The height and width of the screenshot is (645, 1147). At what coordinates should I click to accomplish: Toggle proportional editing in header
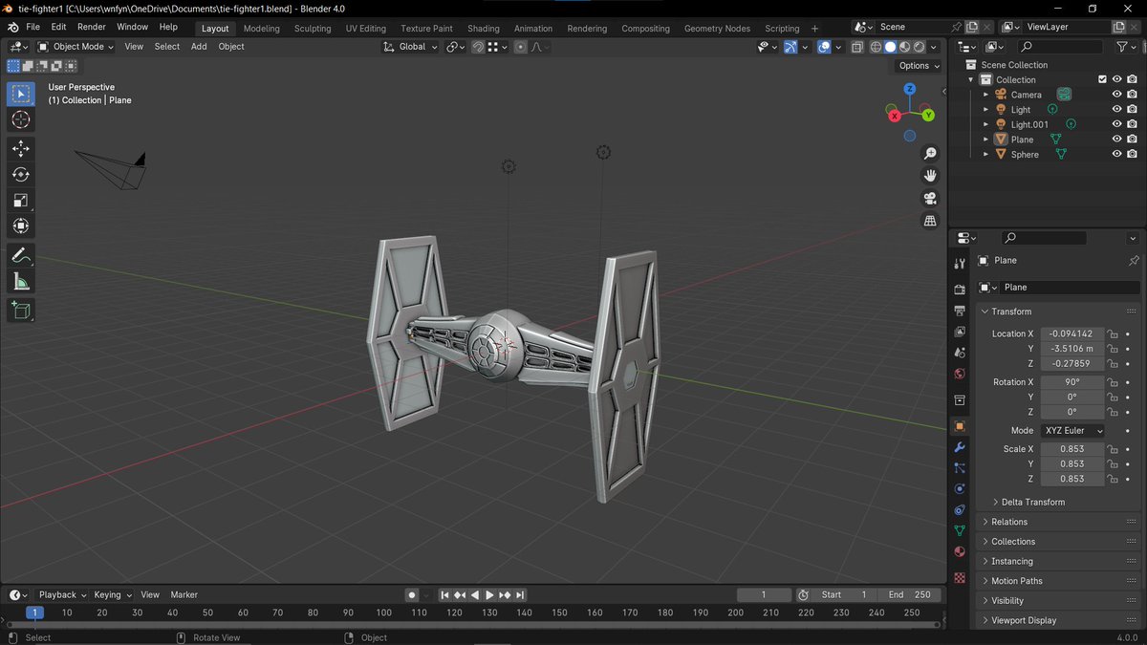520,46
